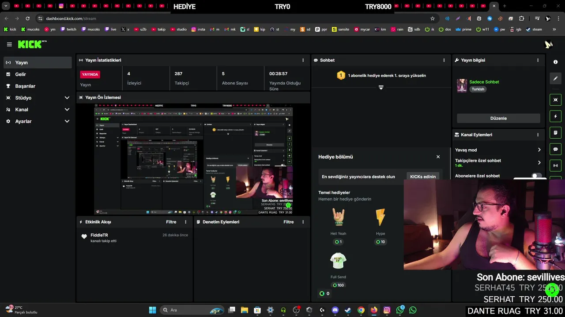565x317 pixels.
Task: Open Instagram from taskbar
Action: [387, 310]
